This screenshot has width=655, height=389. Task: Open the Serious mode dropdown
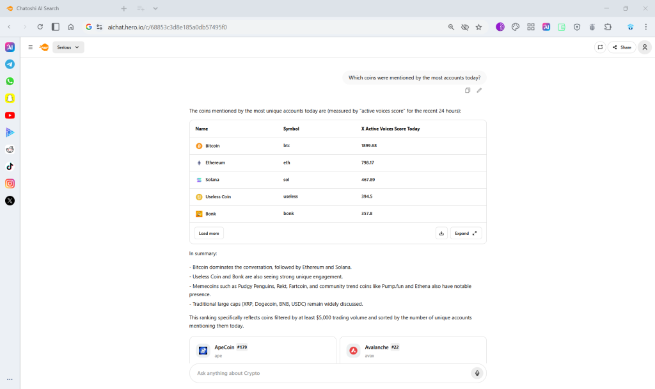[68, 47]
